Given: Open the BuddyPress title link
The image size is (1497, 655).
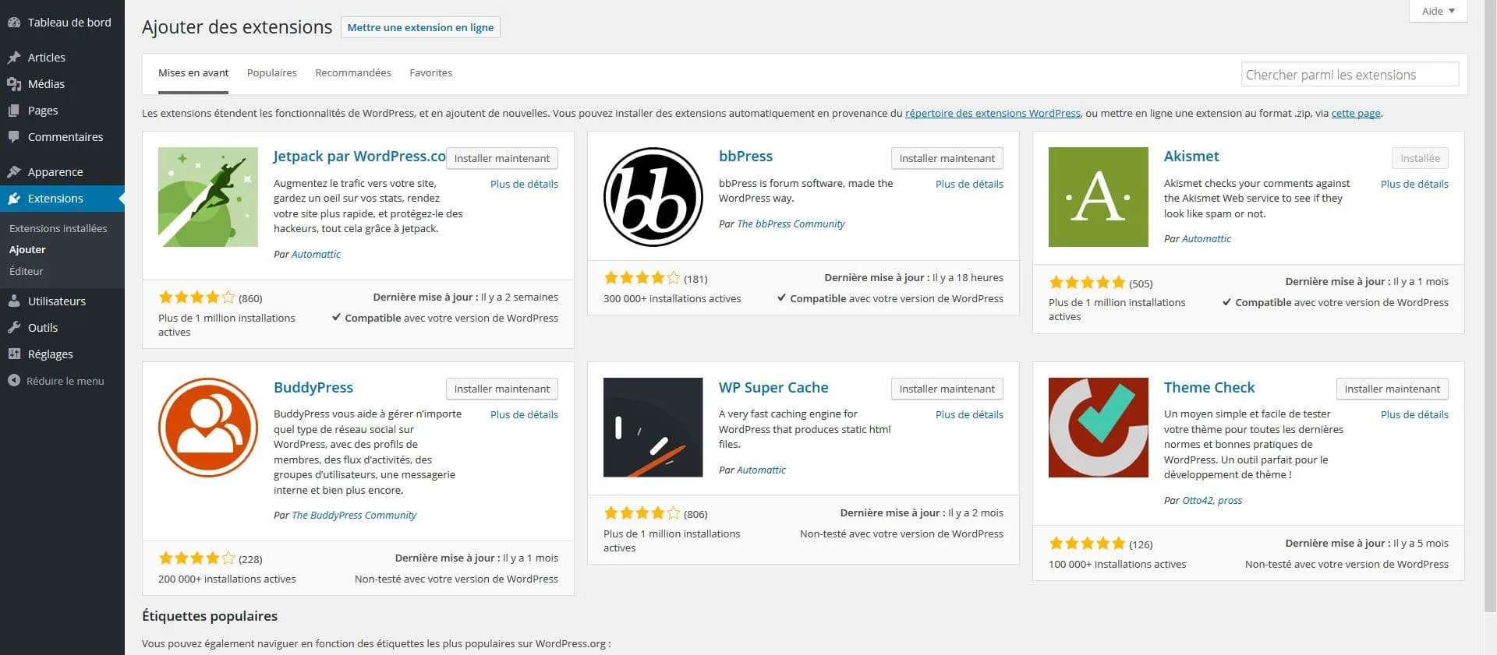Looking at the screenshot, I should click(313, 388).
